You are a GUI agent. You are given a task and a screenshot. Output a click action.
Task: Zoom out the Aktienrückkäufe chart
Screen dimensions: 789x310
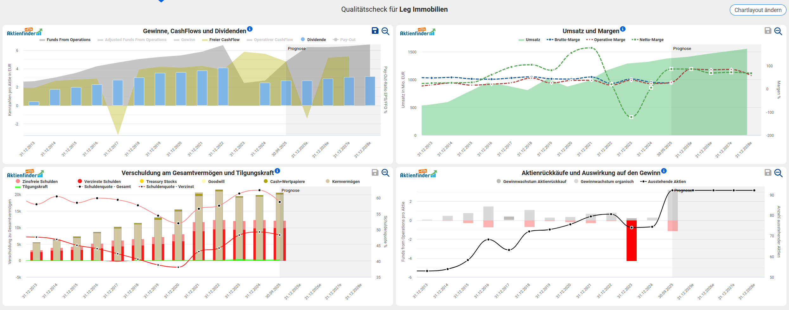tap(778, 173)
